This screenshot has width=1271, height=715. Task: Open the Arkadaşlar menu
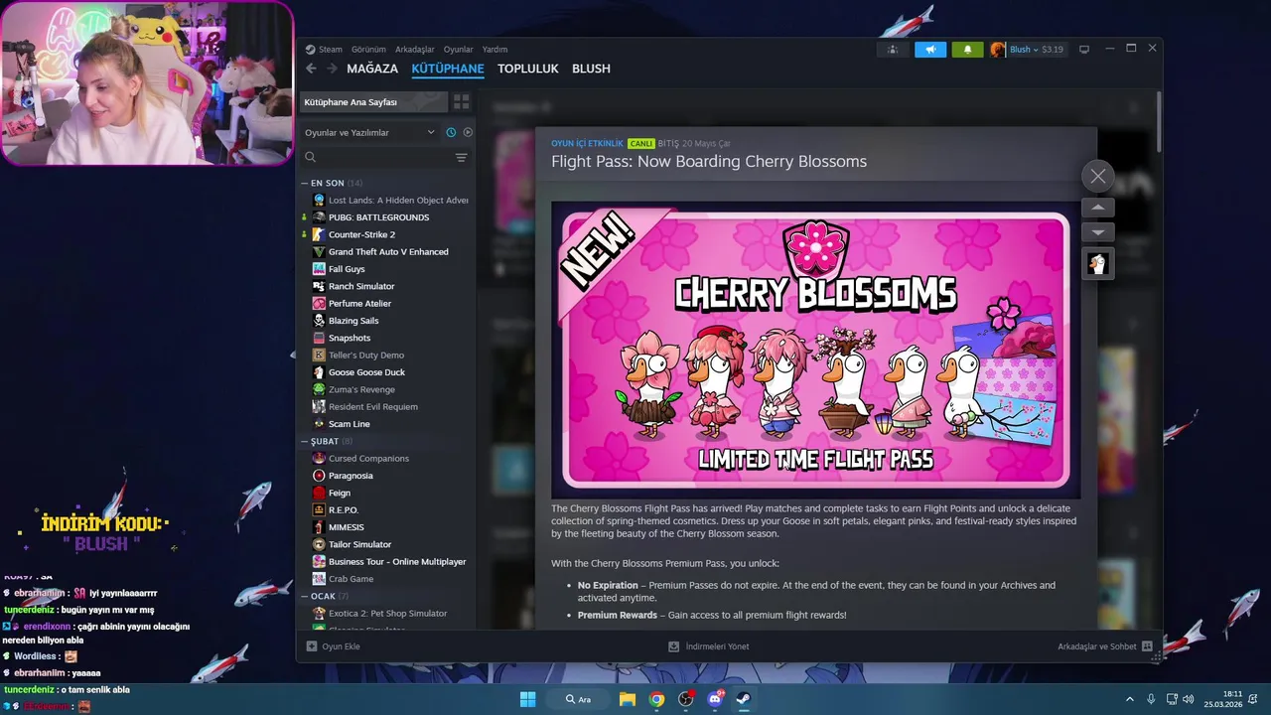tap(415, 50)
